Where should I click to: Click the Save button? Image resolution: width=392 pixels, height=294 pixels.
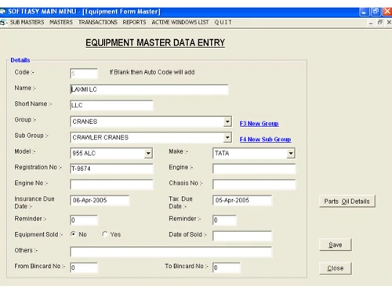[x=336, y=245]
